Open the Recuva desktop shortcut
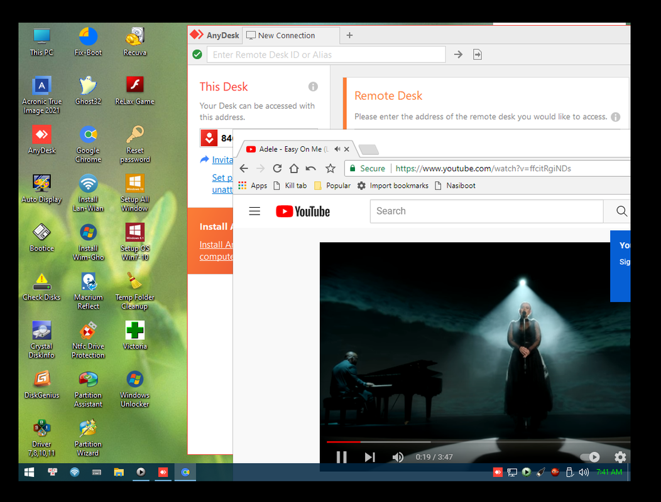This screenshot has width=661, height=502. coord(135,41)
